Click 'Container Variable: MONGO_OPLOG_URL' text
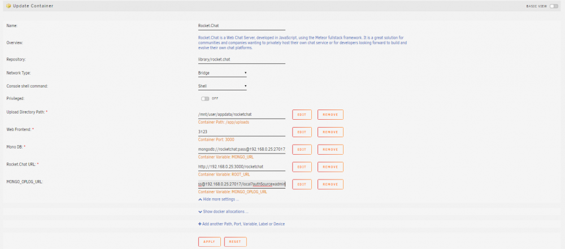Viewport: 565px width, 249px height. [x=232, y=192]
